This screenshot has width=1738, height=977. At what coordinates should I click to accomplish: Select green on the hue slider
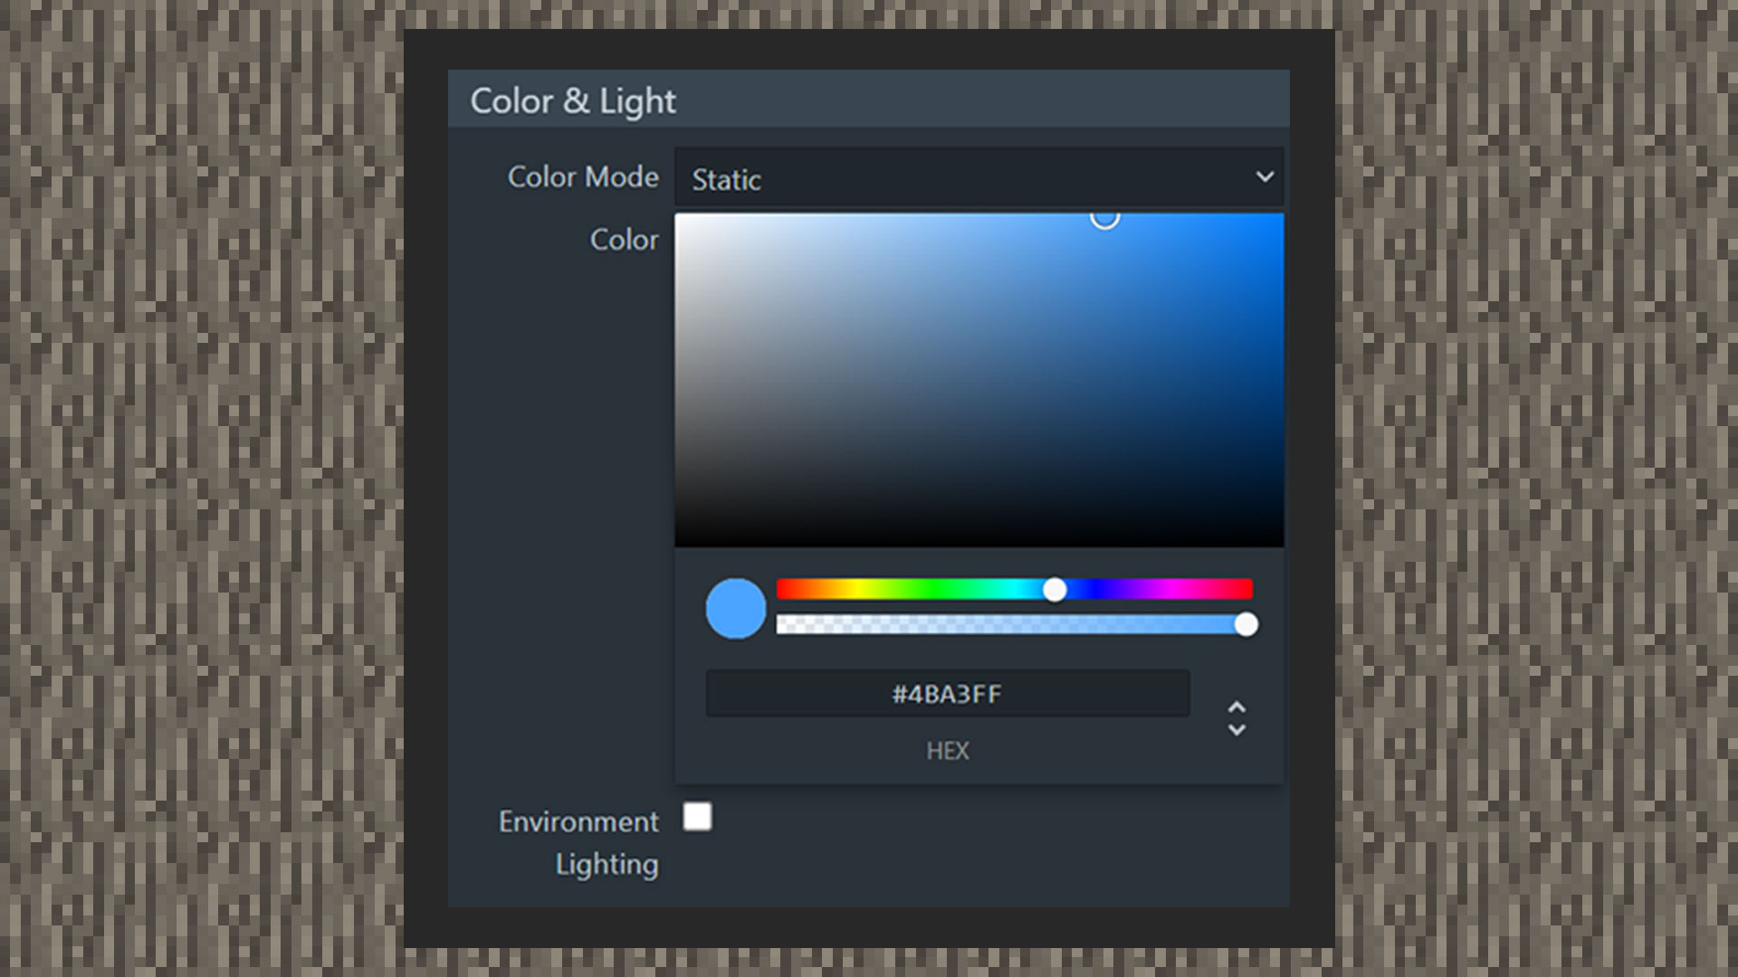[936, 590]
